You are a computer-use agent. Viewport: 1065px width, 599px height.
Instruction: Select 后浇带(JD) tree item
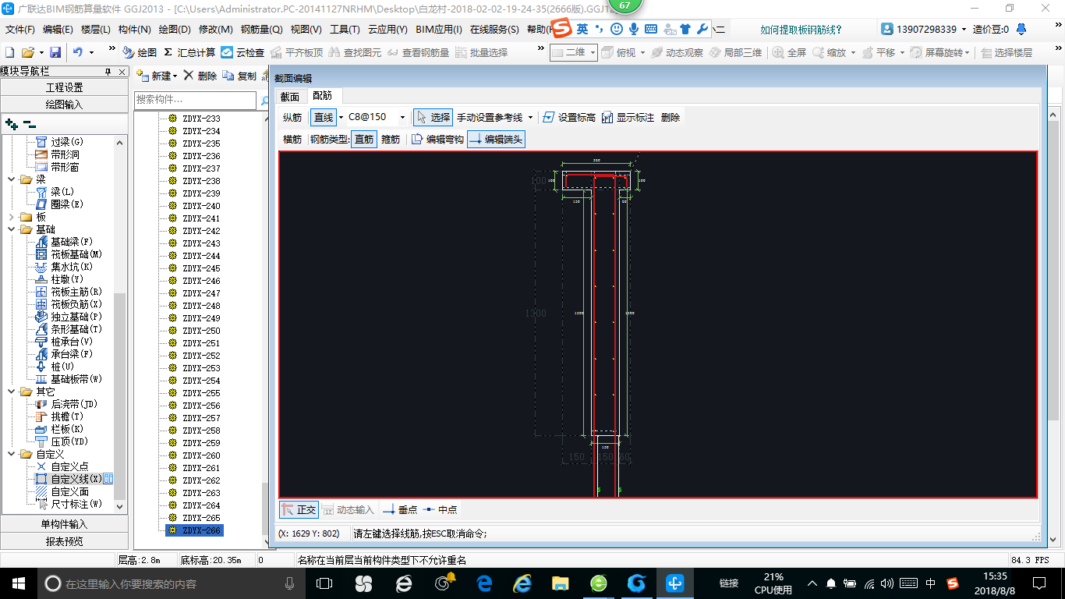click(74, 404)
